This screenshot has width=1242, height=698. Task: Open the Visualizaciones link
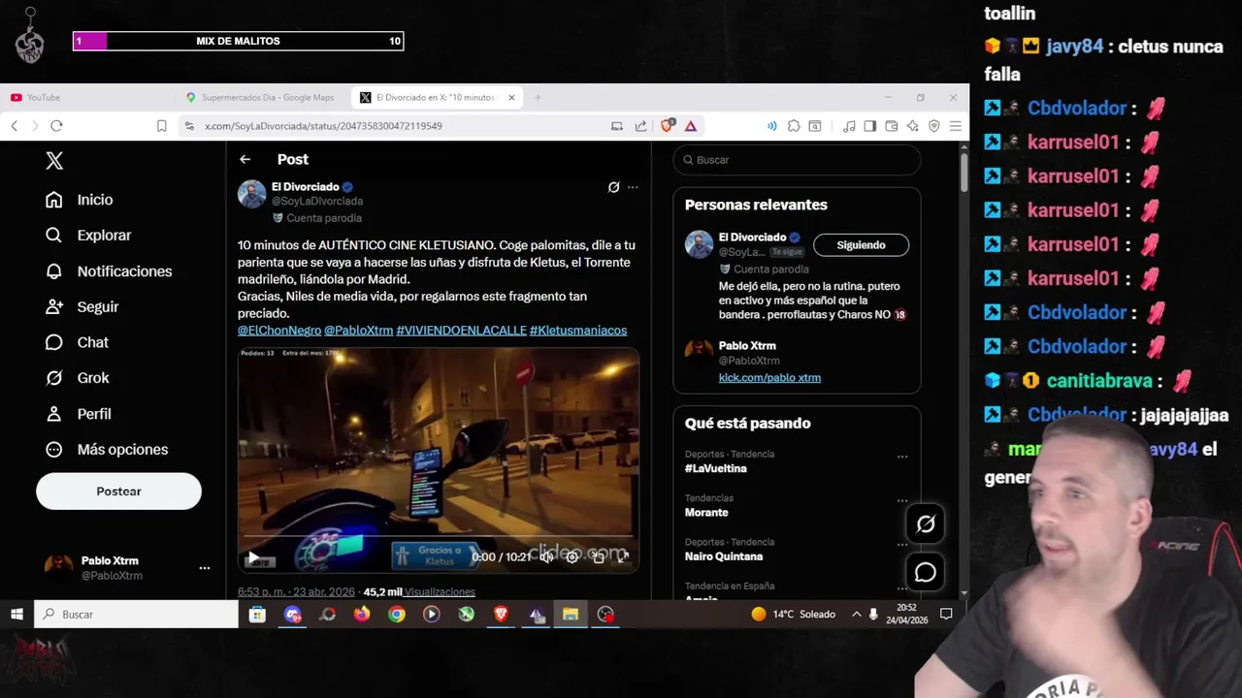click(440, 591)
